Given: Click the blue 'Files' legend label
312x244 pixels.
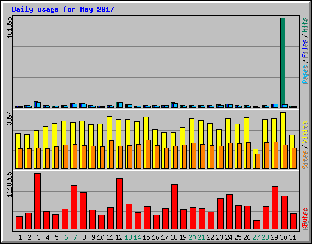Looking at the screenshot, I should (305, 49).
